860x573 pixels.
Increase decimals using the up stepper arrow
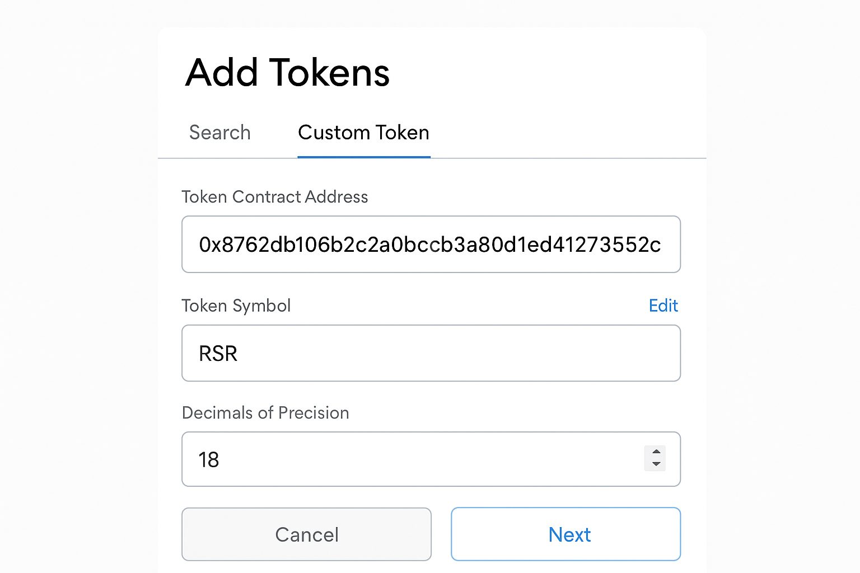(x=656, y=452)
